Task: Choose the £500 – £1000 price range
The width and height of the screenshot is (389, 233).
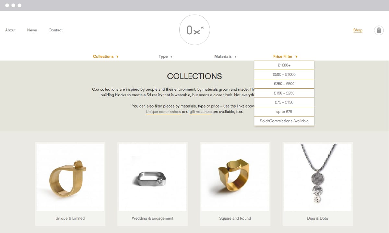Action: (284, 74)
